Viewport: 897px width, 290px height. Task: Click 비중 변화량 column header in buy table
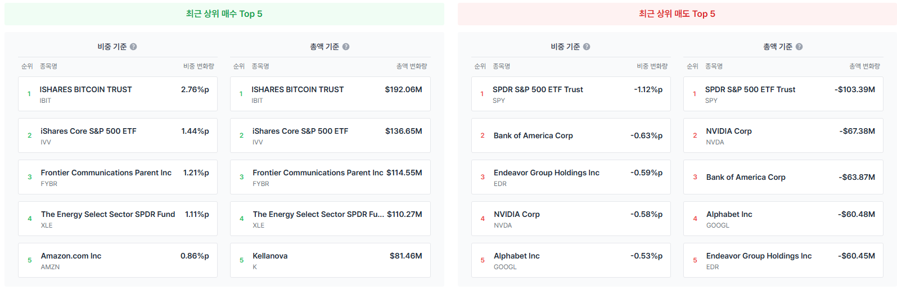tap(199, 66)
